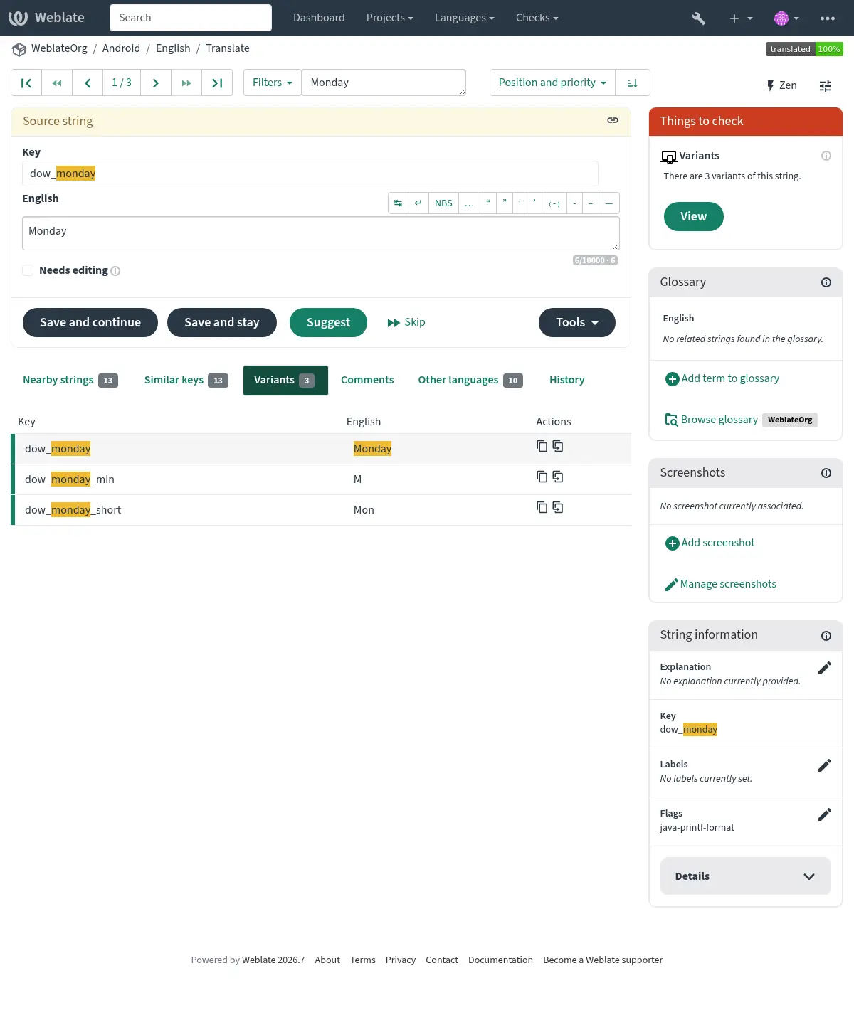This screenshot has height=1010, width=854.
Task: Insert a new line character
Action: [x=418, y=203]
